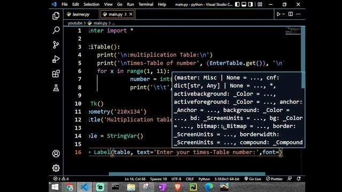Open the terminal app from the taskbar
The image size is (342, 192).
(115, 187)
